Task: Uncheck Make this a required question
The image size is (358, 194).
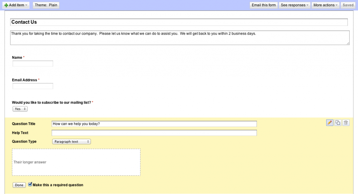Action: pyautogui.click(x=30, y=185)
